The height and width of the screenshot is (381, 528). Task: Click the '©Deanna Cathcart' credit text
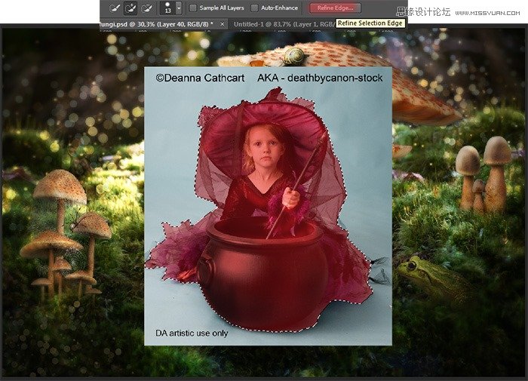click(x=200, y=78)
